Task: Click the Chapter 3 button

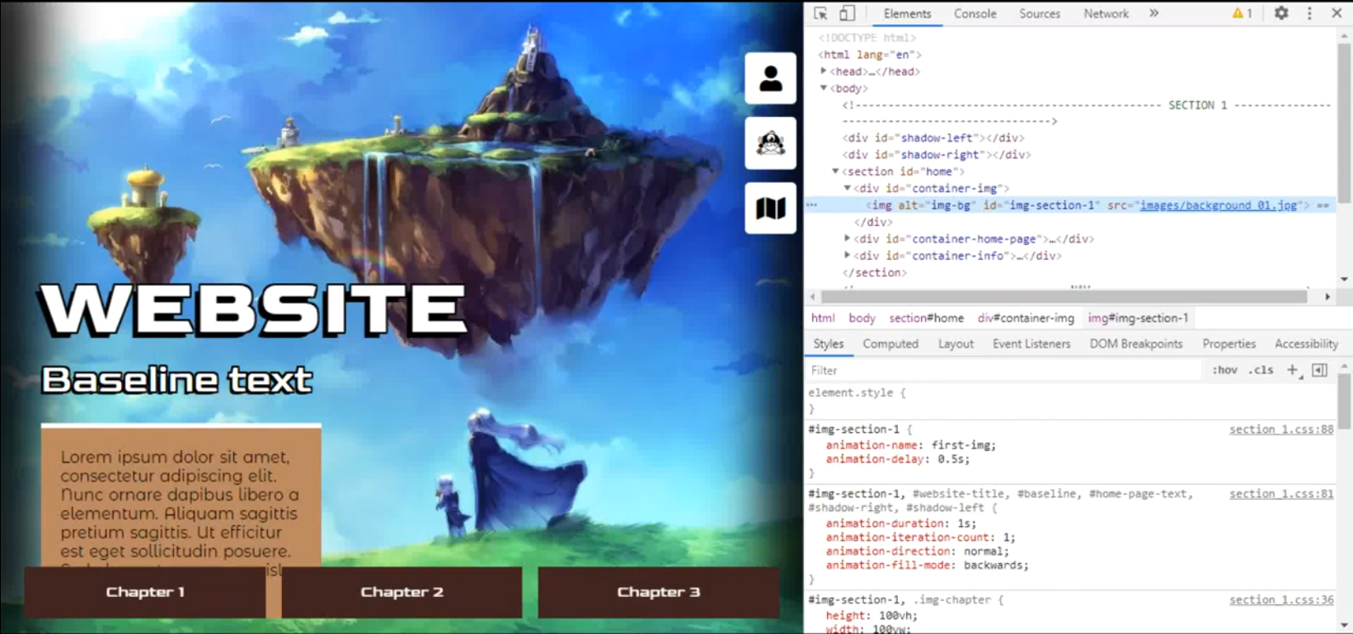Action: click(658, 592)
